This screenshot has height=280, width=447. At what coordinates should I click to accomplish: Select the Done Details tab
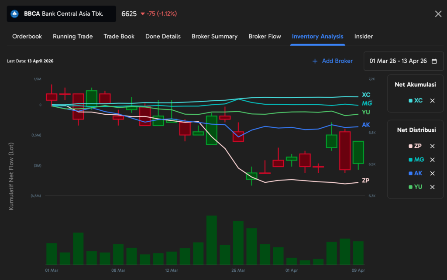pyautogui.click(x=163, y=37)
